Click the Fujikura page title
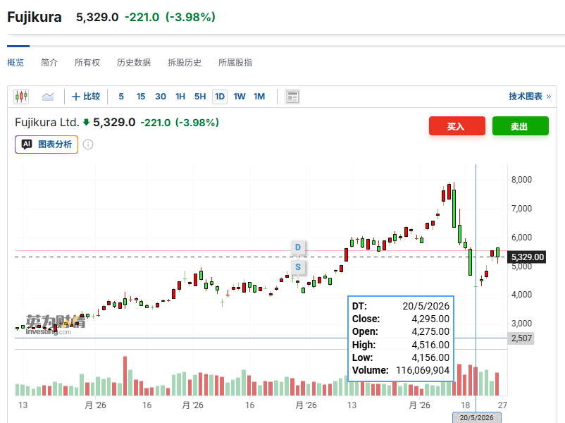 pos(35,18)
